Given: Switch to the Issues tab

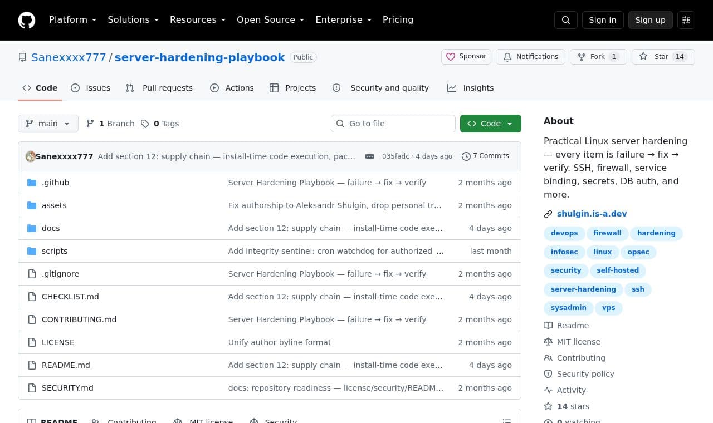Looking at the screenshot, I should (x=91, y=88).
